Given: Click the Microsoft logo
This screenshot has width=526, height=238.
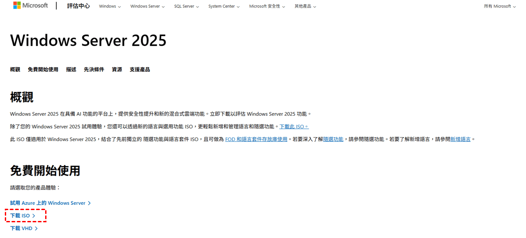Looking at the screenshot, I should [x=31, y=6].
